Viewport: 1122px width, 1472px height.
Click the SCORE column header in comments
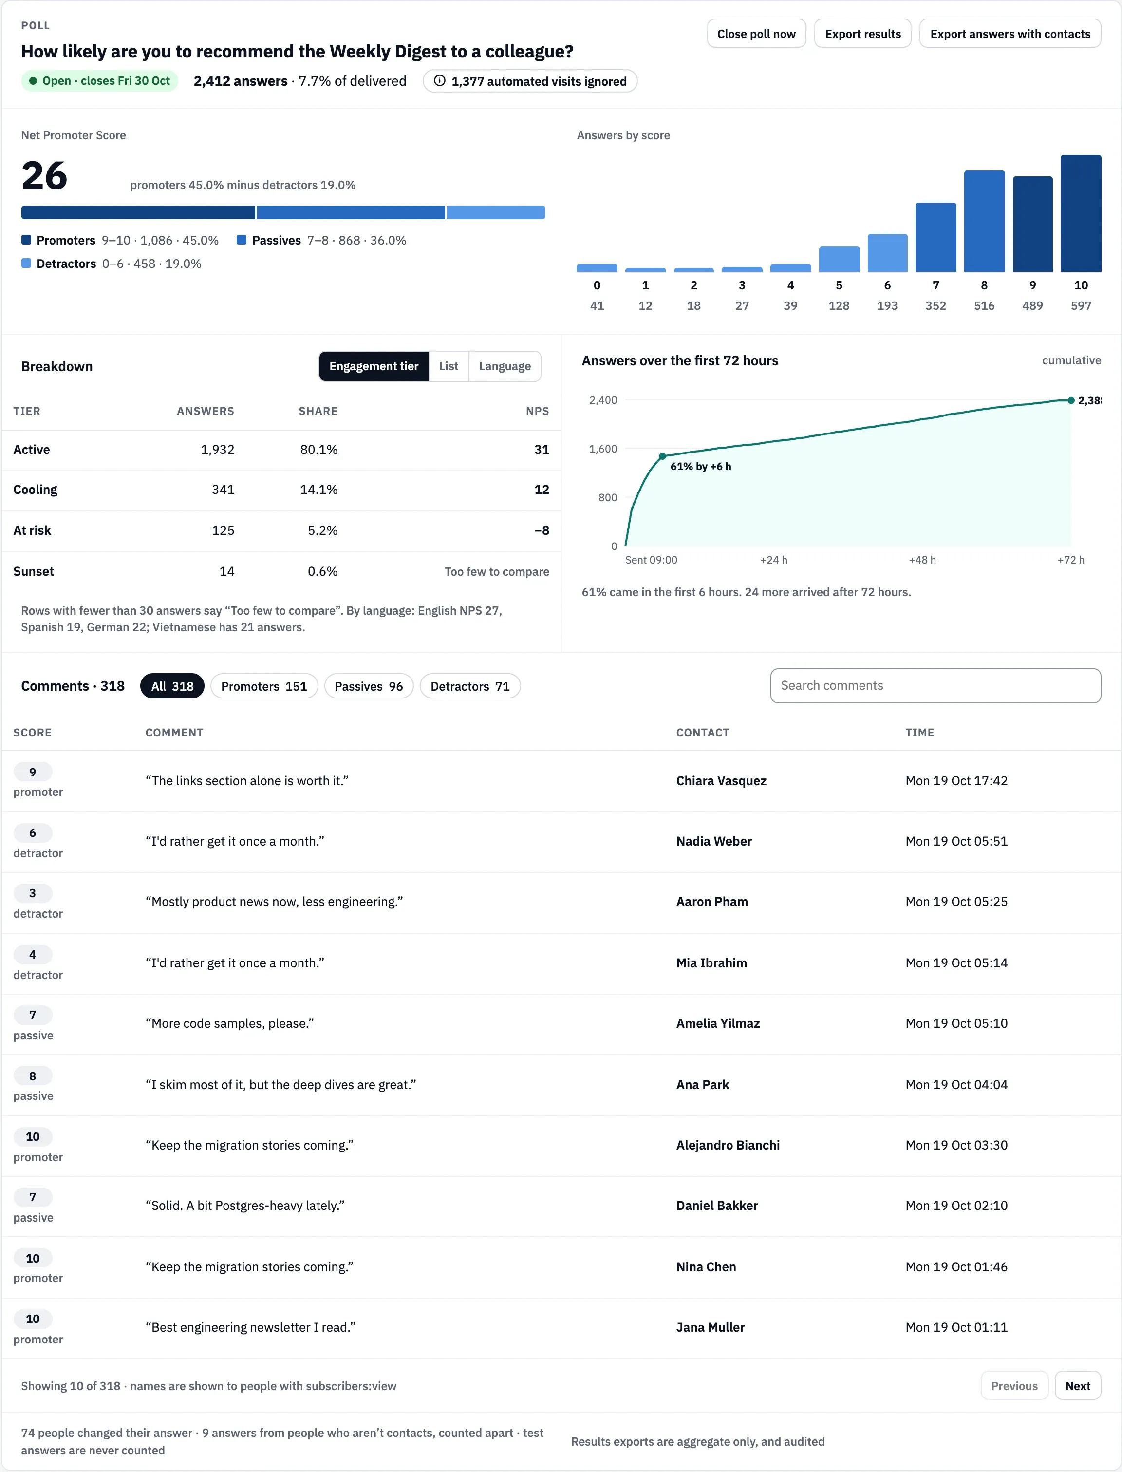pyautogui.click(x=32, y=732)
